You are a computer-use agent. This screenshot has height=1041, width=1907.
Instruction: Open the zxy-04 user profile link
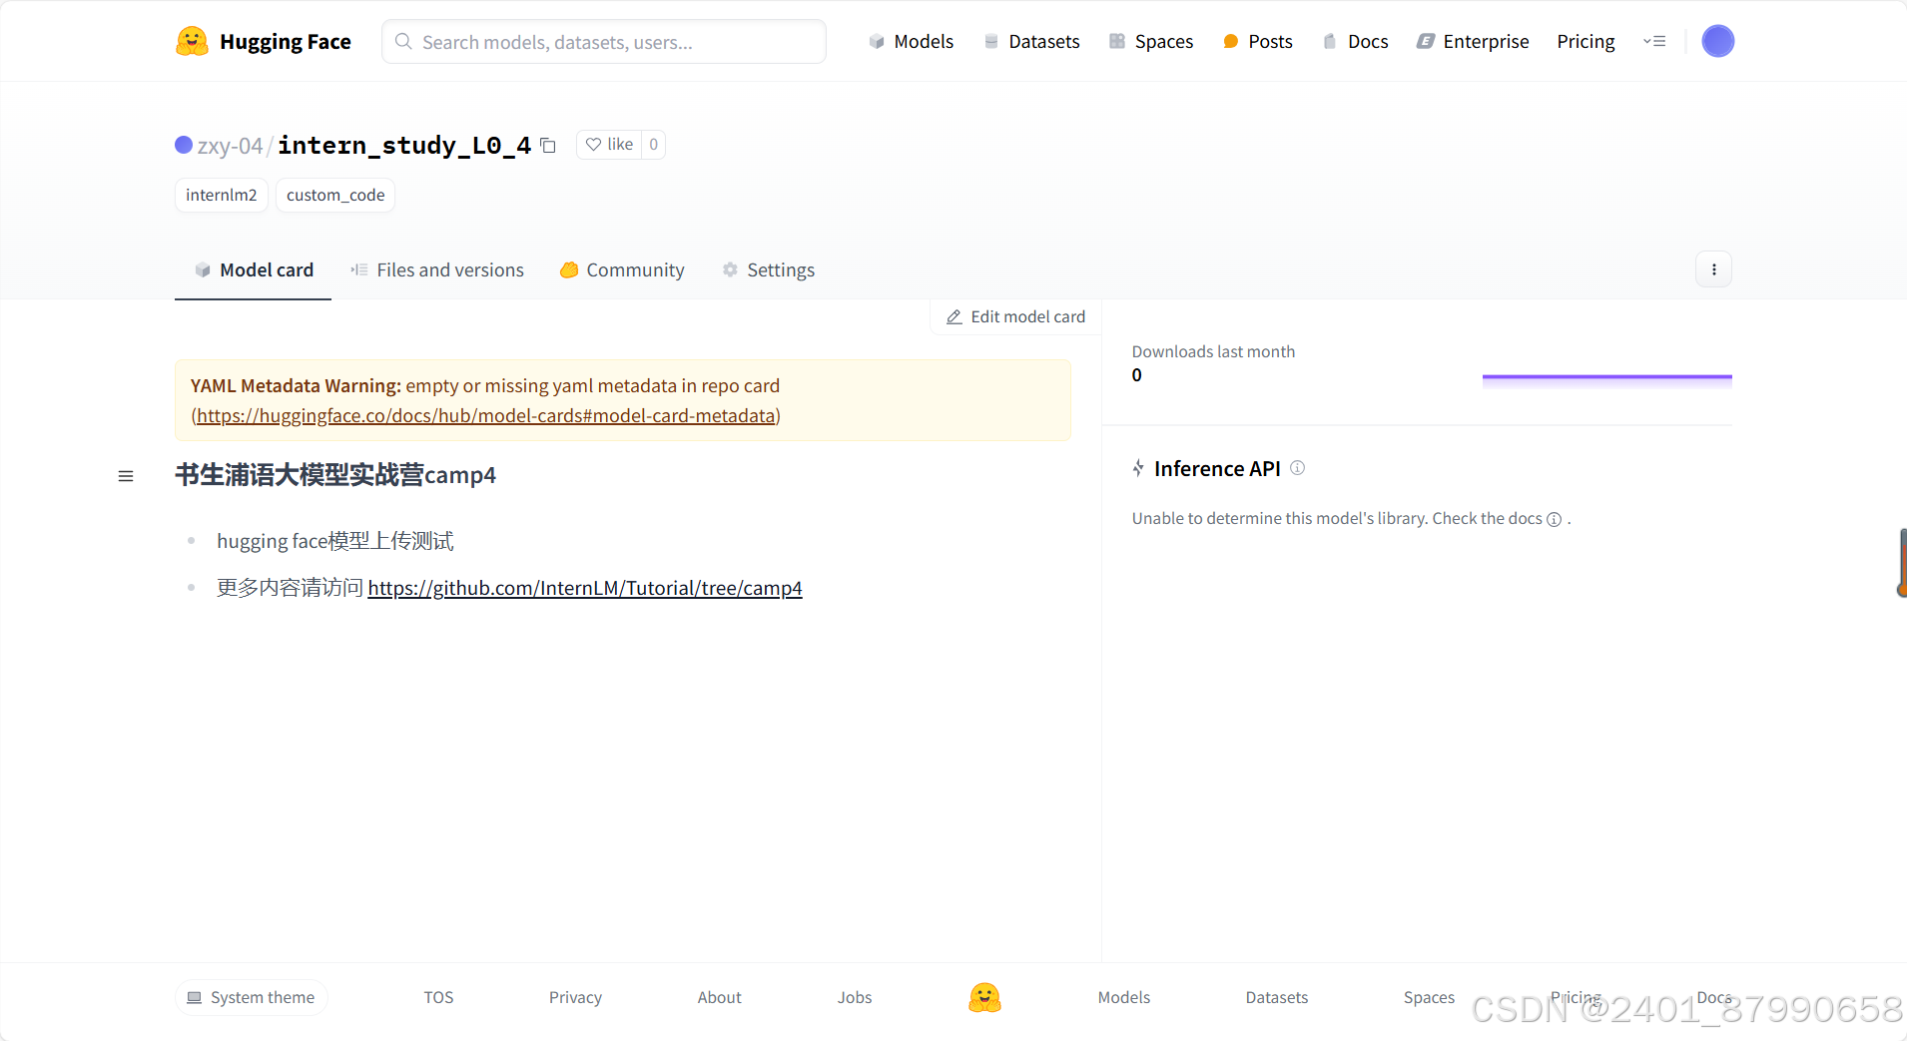tap(230, 146)
